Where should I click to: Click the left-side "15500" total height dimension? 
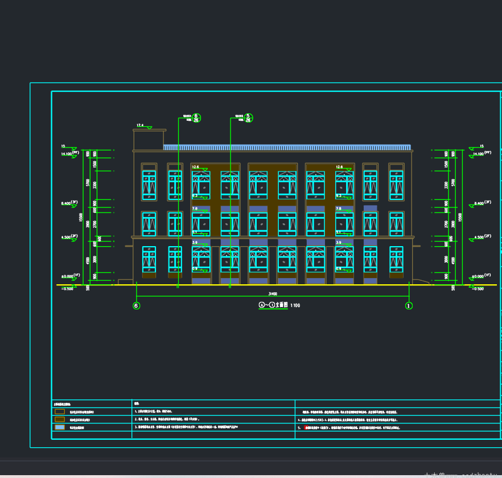coord(81,217)
